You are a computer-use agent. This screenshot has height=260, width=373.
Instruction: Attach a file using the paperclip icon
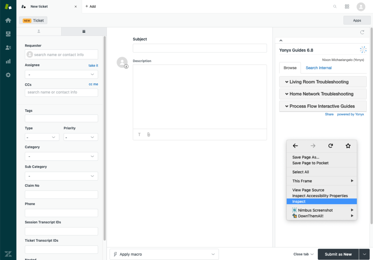(x=149, y=134)
